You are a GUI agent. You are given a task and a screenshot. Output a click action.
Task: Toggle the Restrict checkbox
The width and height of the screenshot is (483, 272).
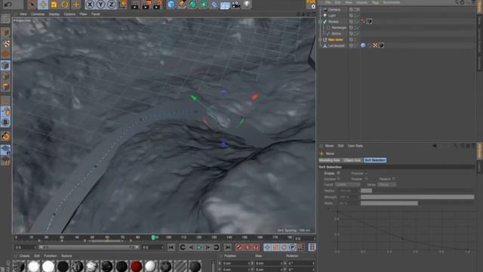(393, 179)
